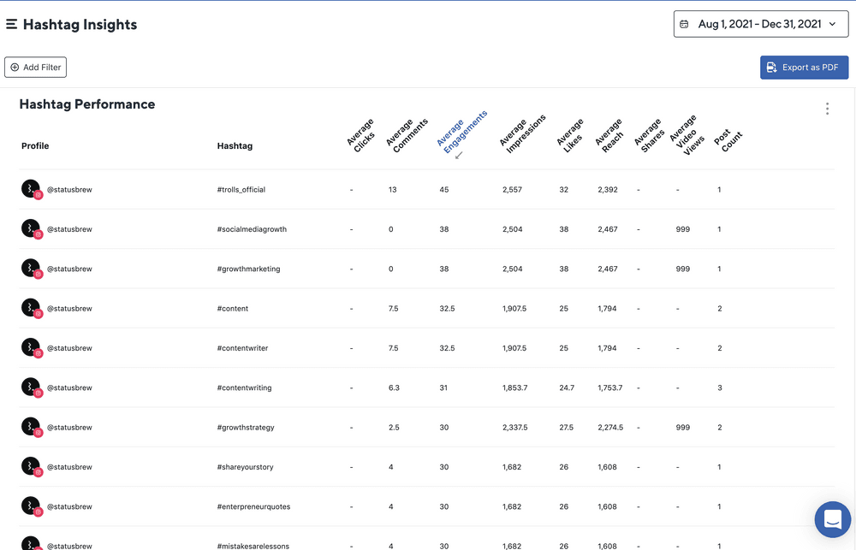Image resolution: width=856 pixels, height=550 pixels.
Task: Expand the Aug 1 – Dec 31, 2021 date range dropdown
Action: point(760,24)
